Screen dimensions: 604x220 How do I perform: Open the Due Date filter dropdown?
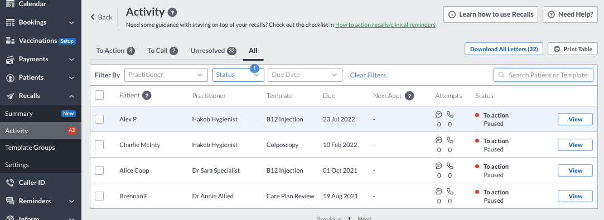(x=305, y=75)
